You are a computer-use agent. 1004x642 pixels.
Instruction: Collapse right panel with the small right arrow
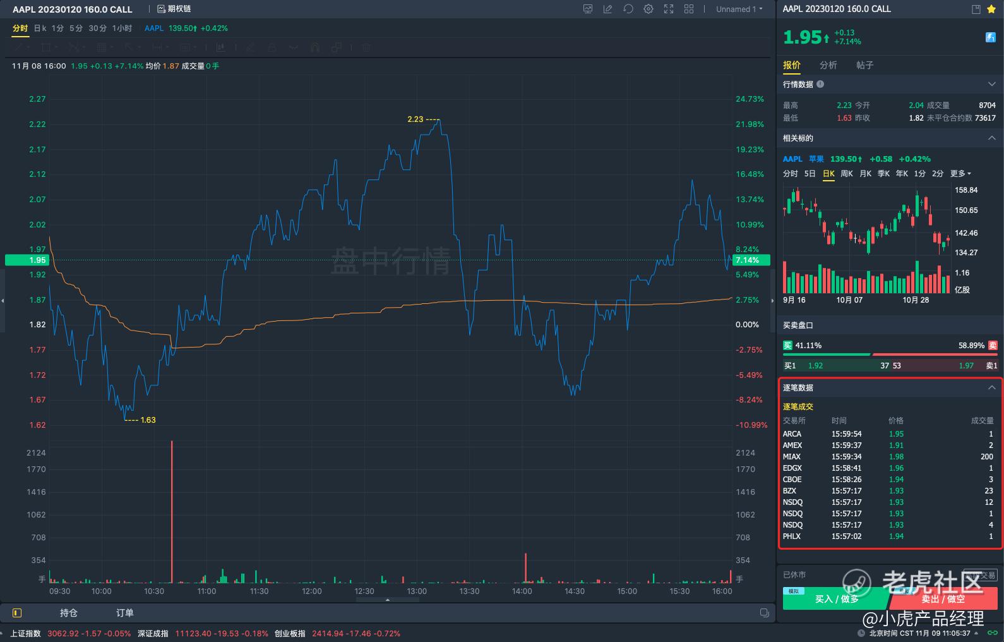pyautogui.click(x=772, y=301)
